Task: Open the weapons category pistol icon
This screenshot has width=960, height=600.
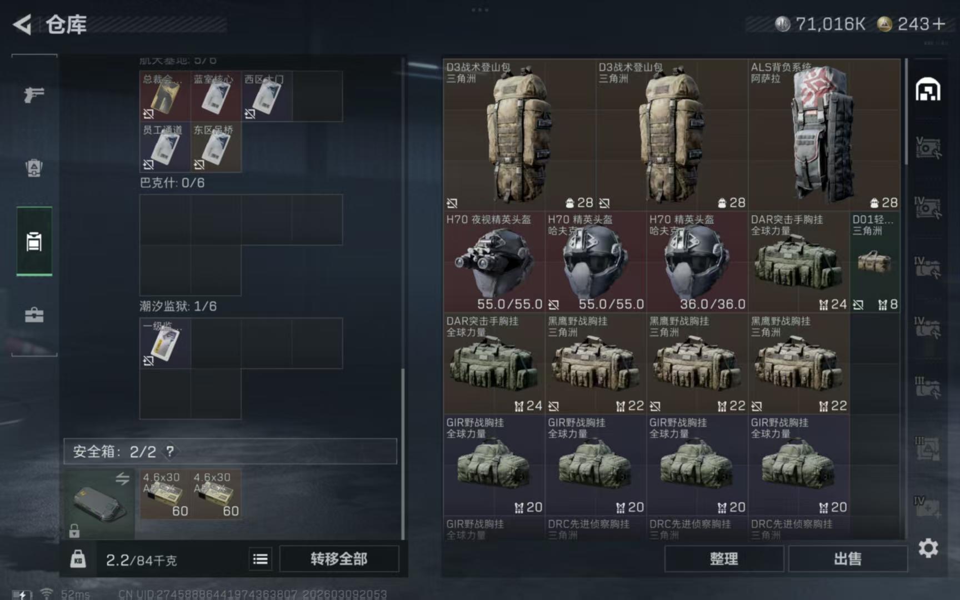Action: pyautogui.click(x=34, y=94)
